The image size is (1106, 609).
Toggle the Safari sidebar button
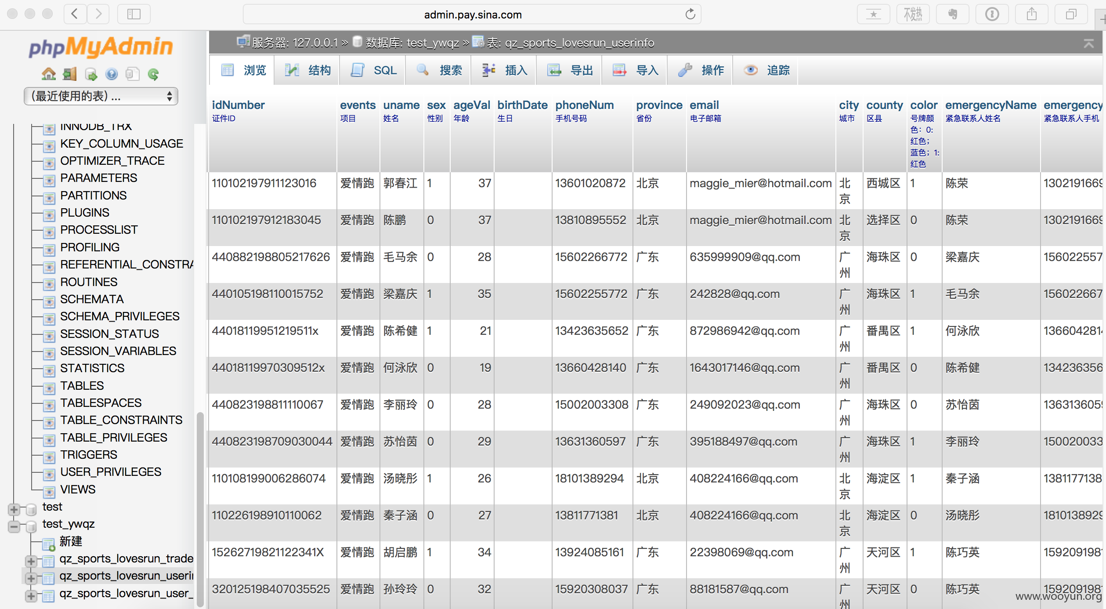pos(134,14)
